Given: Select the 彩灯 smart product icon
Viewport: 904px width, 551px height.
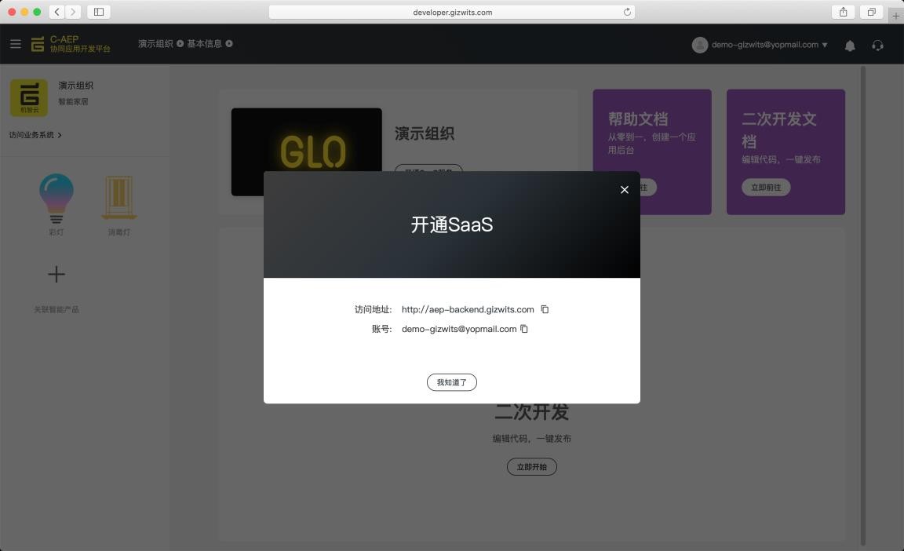Looking at the screenshot, I should coord(56,197).
